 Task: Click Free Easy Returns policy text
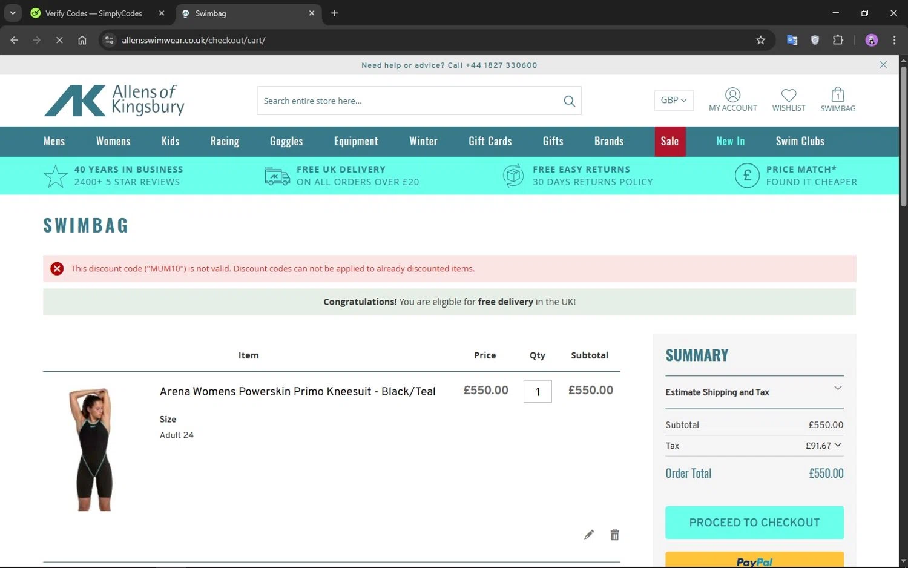[x=593, y=176]
